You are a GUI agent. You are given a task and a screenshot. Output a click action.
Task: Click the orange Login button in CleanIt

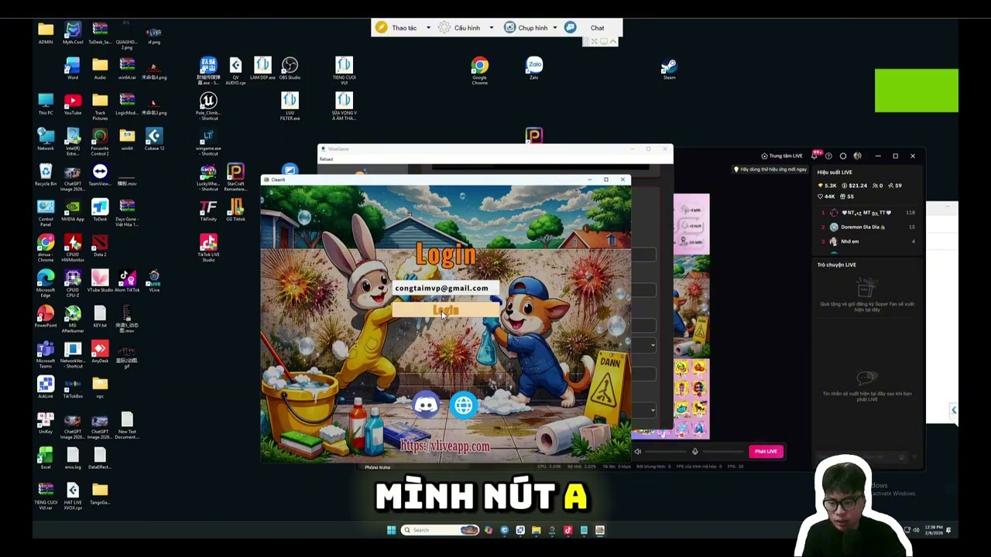pyautogui.click(x=445, y=310)
